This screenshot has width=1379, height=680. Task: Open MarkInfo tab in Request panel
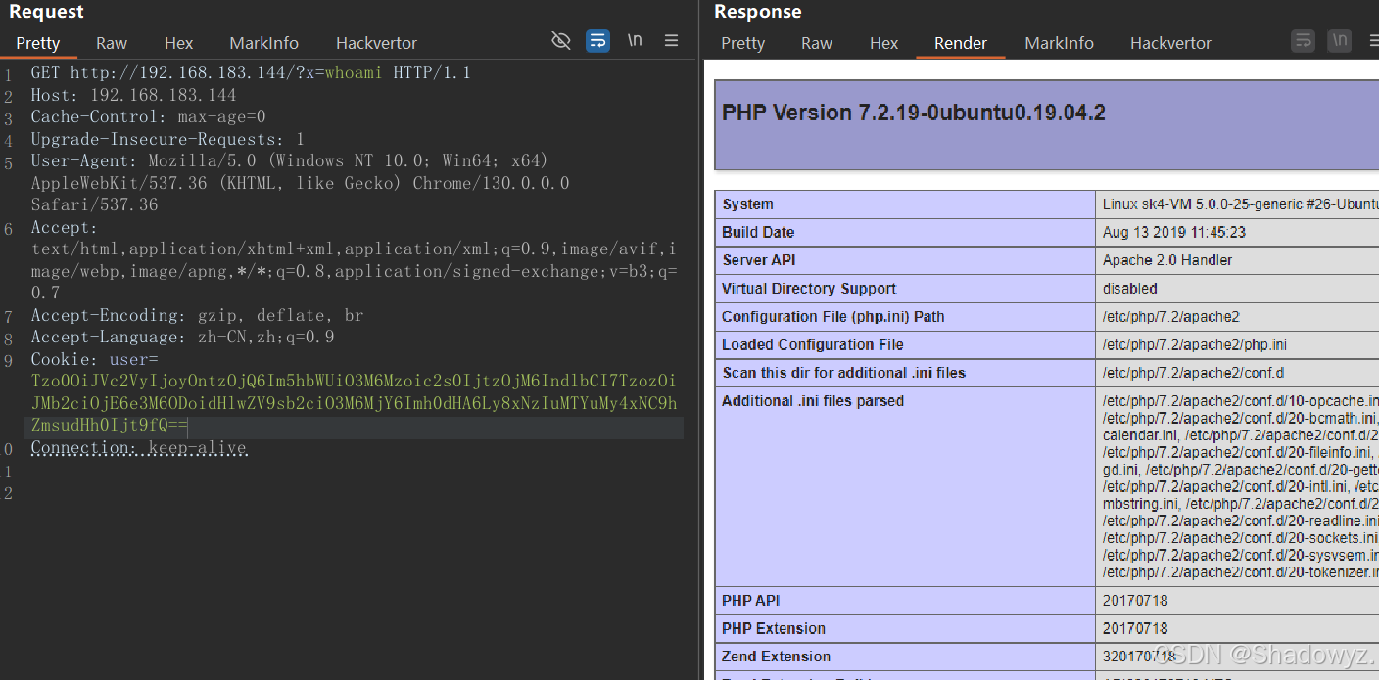264,43
